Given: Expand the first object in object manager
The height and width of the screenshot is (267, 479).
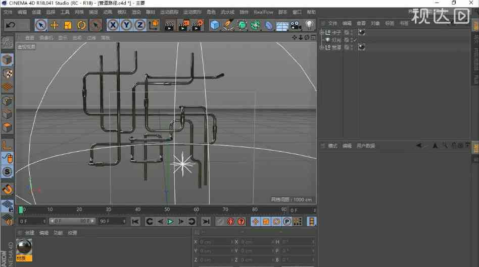Looking at the screenshot, I should [321, 32].
